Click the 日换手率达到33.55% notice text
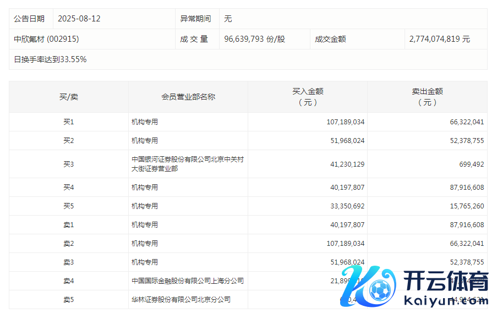This screenshot has height=319, width=497. pos(50,59)
